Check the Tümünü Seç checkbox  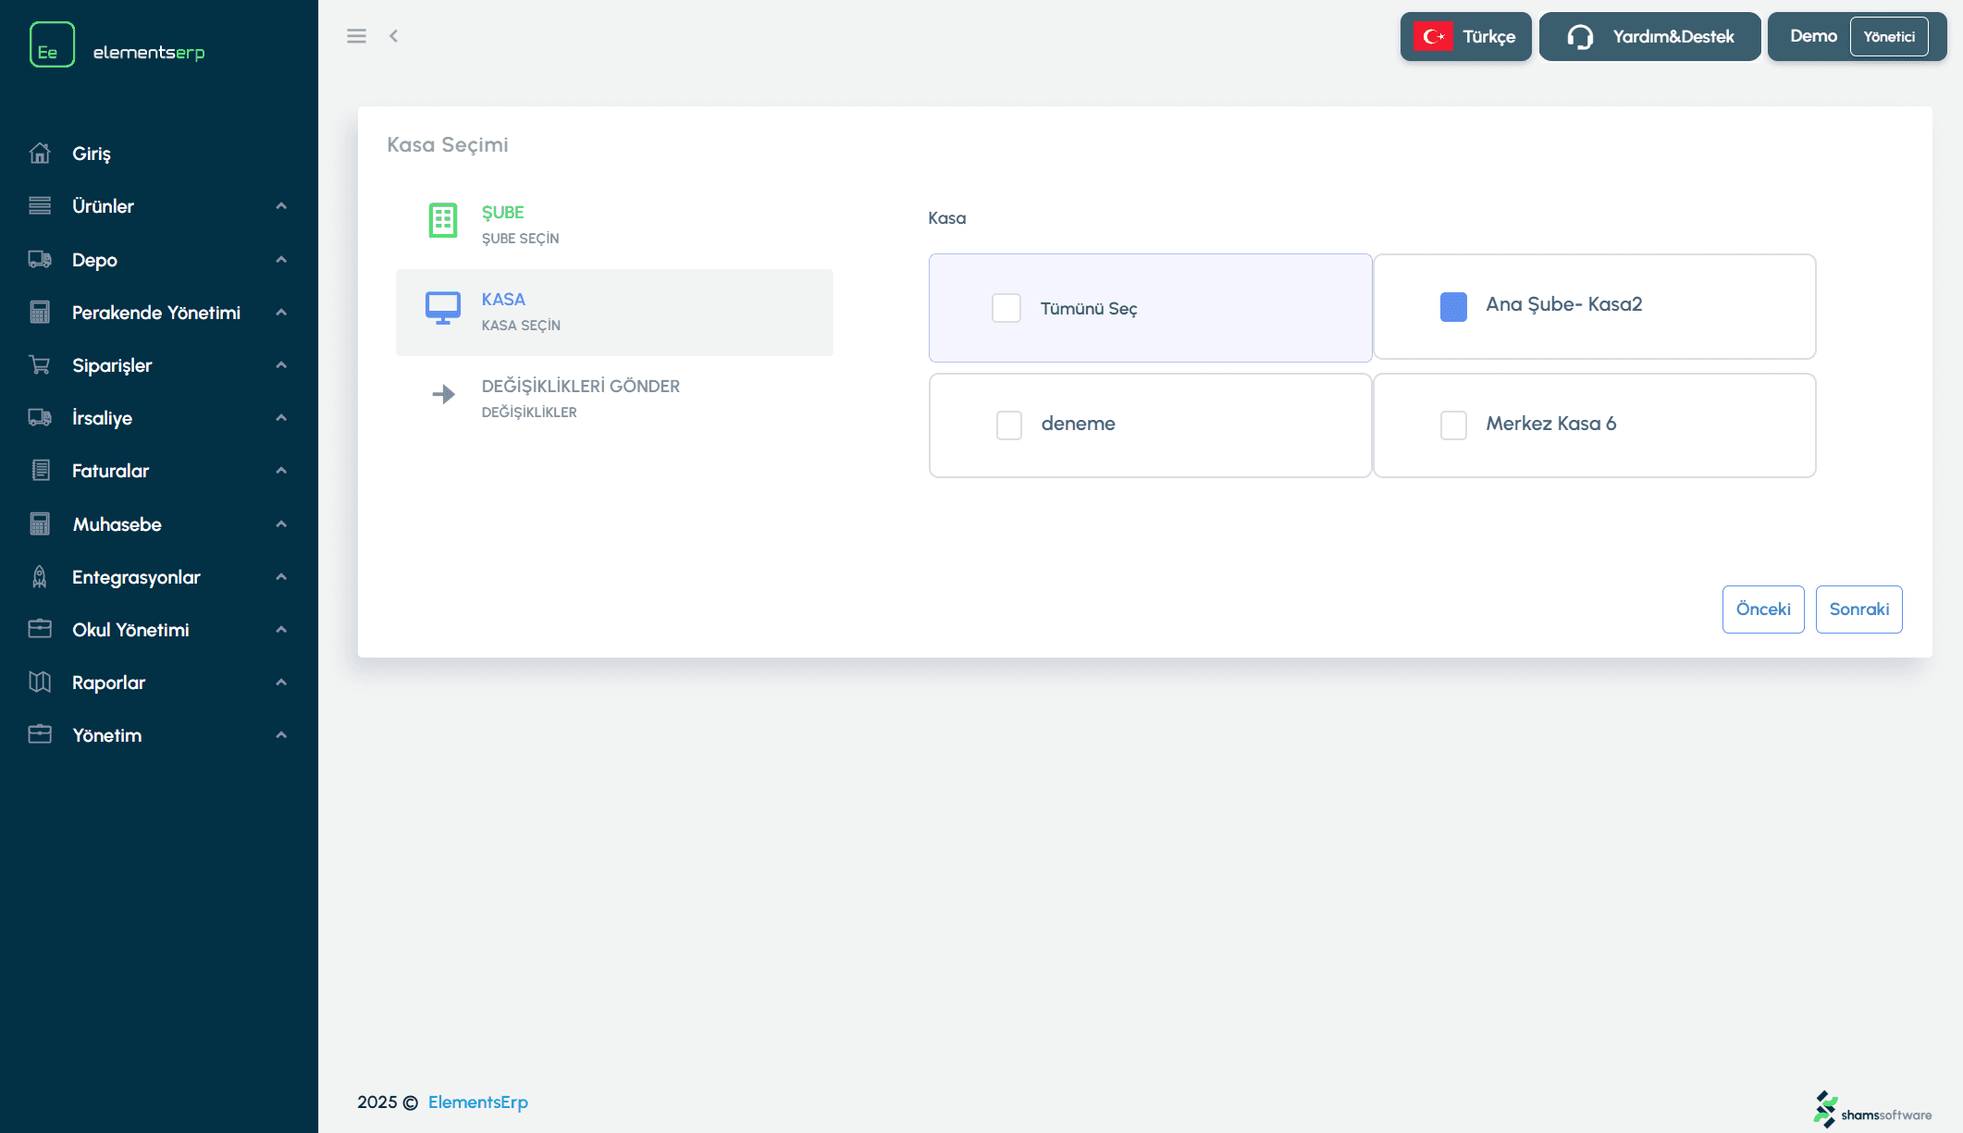1006,308
